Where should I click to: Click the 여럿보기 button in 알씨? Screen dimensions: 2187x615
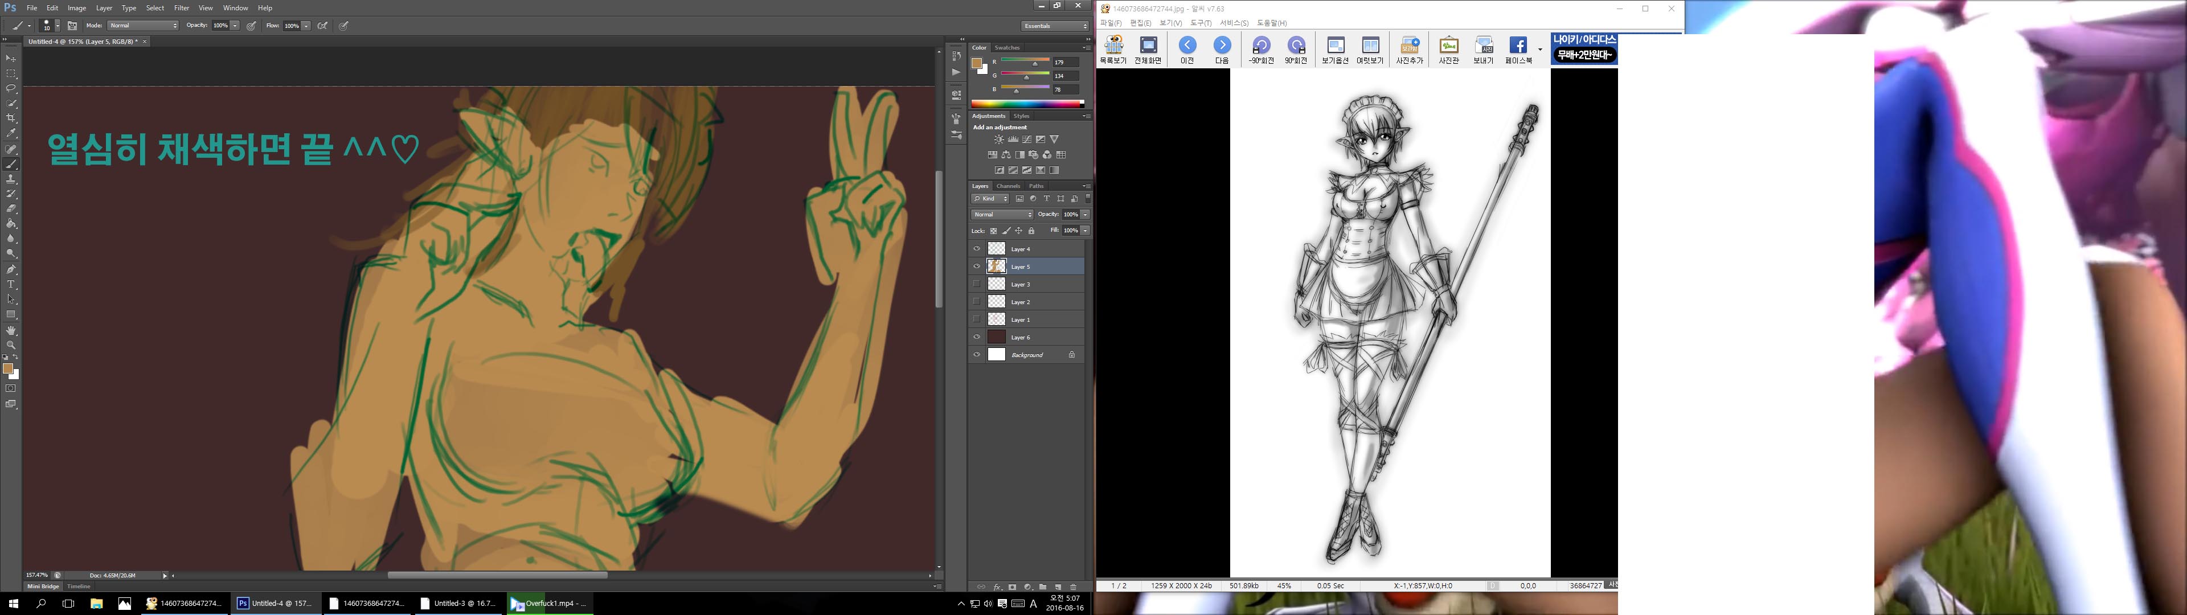[x=1369, y=50]
